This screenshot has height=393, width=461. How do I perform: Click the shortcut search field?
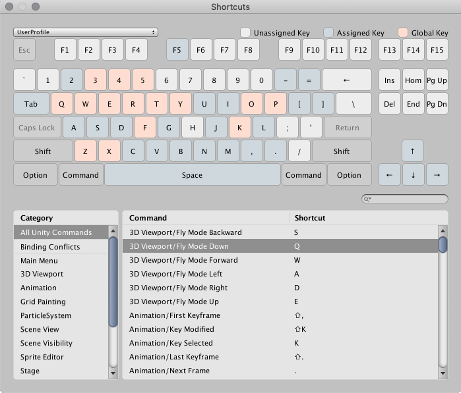point(405,199)
